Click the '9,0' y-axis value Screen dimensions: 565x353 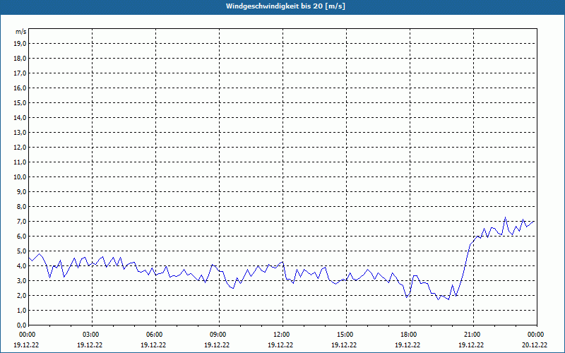(x=21, y=191)
